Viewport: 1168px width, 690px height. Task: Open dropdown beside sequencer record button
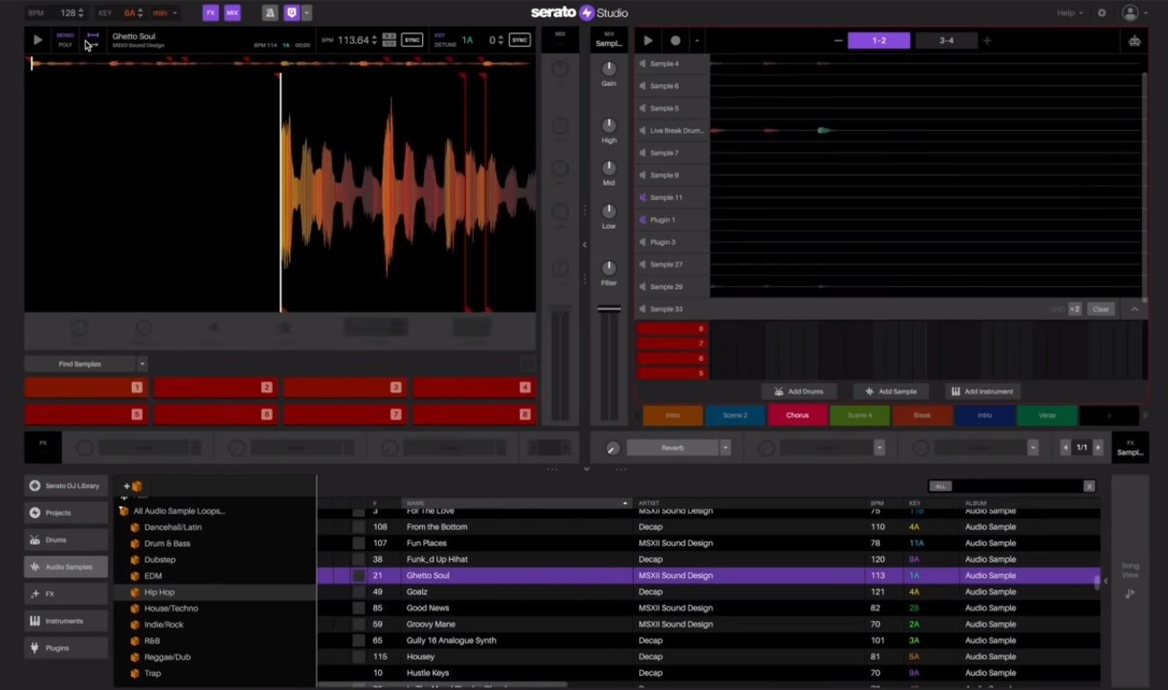(x=696, y=40)
